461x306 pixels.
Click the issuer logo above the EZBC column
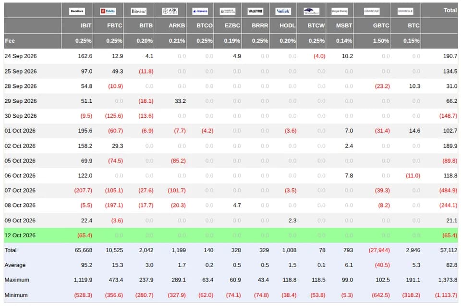click(228, 11)
